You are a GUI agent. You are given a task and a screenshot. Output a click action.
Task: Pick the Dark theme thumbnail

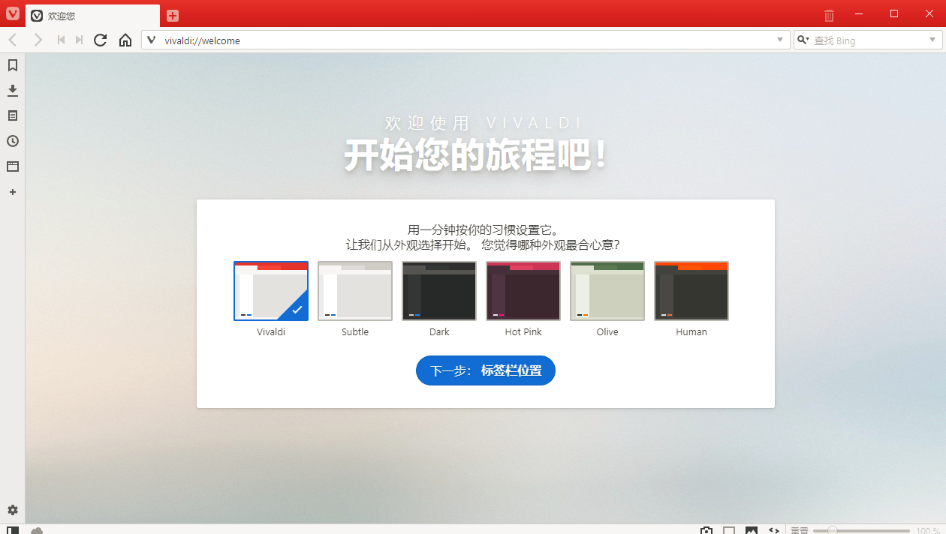[439, 291]
